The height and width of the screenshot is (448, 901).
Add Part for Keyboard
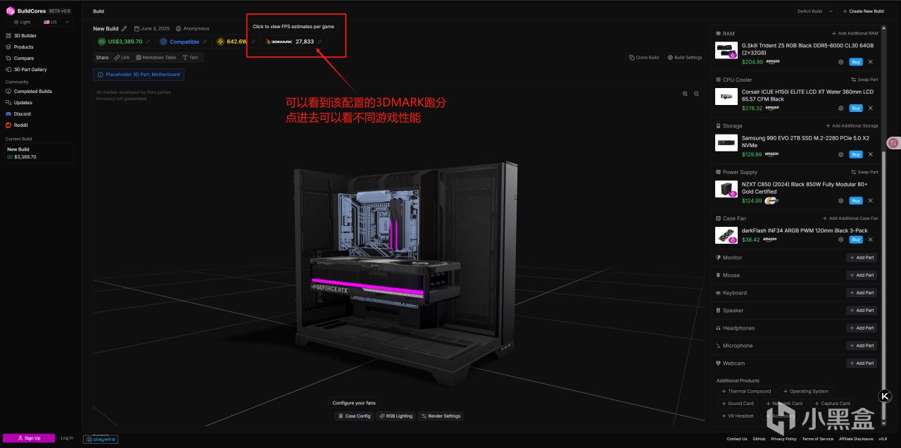862,293
